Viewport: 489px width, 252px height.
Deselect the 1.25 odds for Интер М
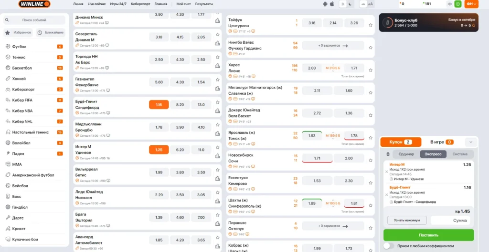(x=159, y=150)
